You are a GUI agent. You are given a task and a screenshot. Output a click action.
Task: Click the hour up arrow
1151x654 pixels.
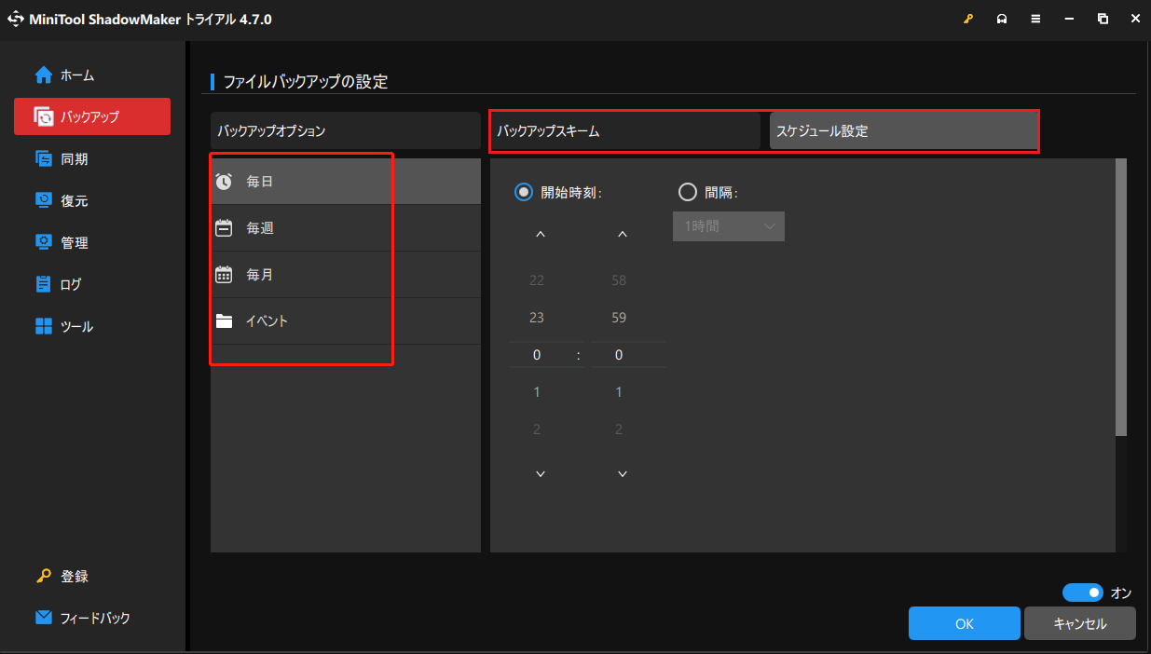pyautogui.click(x=541, y=235)
